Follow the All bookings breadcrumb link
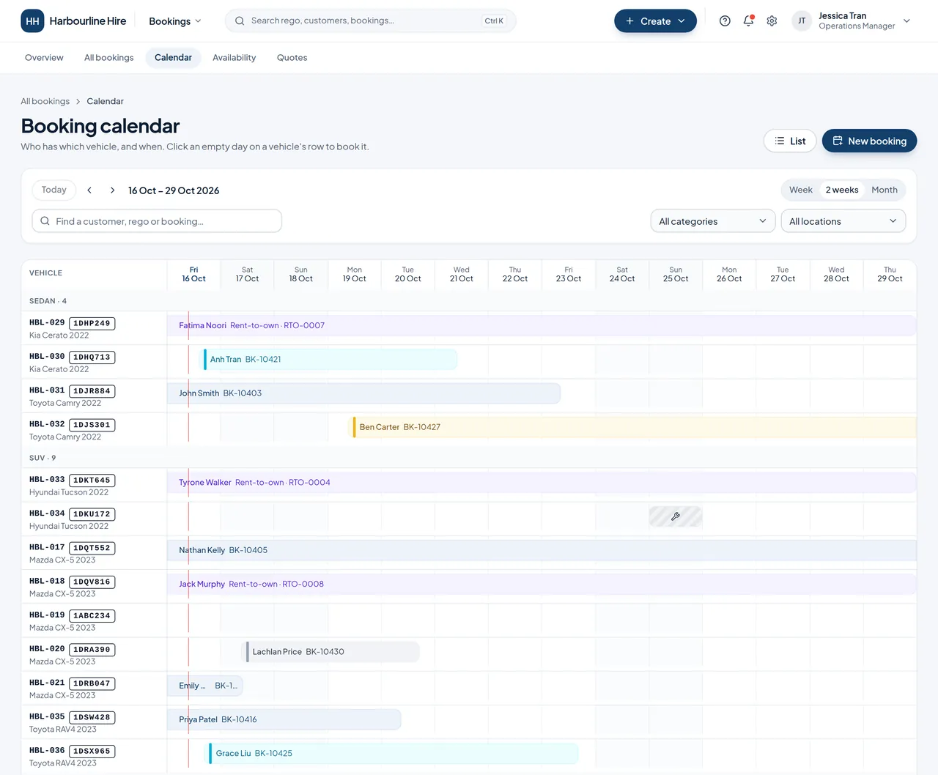This screenshot has width=938, height=775. [45, 101]
